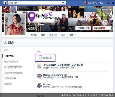Open the Happy Home Engineer page link
Image resolution: width=115 pixels, height=97 pixels.
(55, 75)
